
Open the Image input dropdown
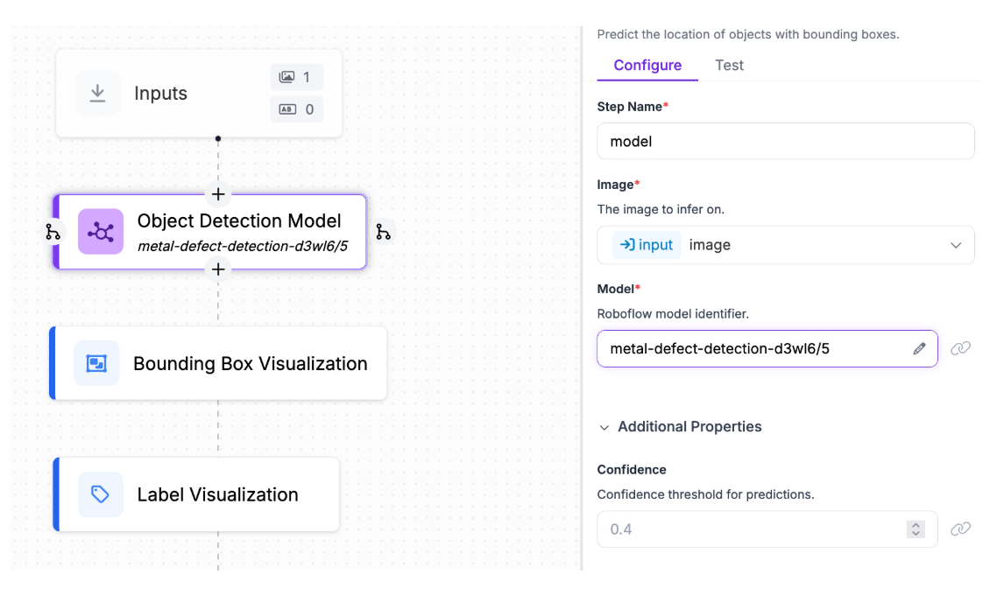click(956, 245)
